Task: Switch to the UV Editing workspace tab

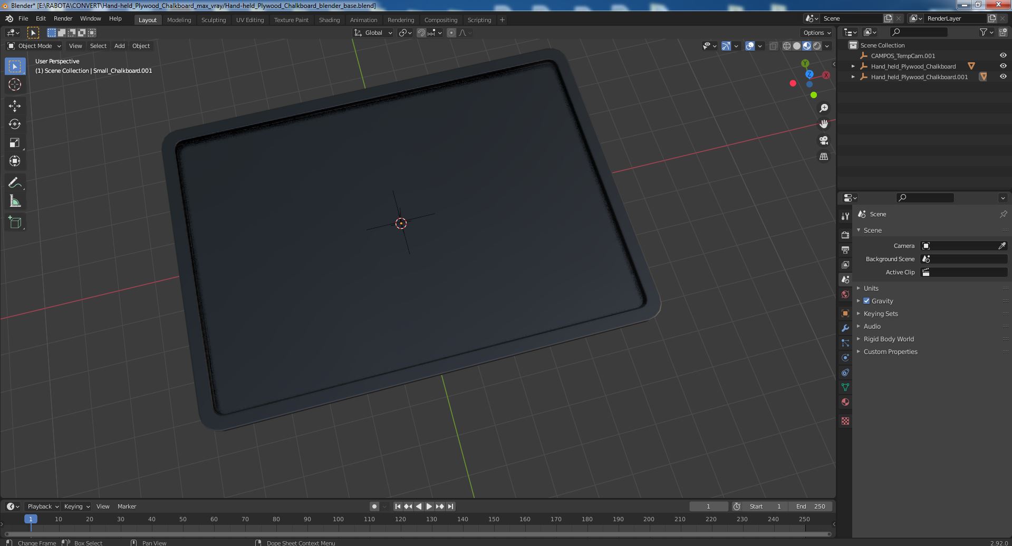Action: (250, 20)
